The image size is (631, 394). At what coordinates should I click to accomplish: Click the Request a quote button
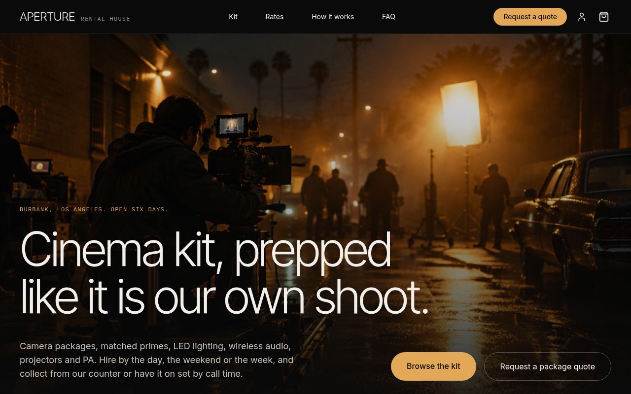click(x=530, y=17)
